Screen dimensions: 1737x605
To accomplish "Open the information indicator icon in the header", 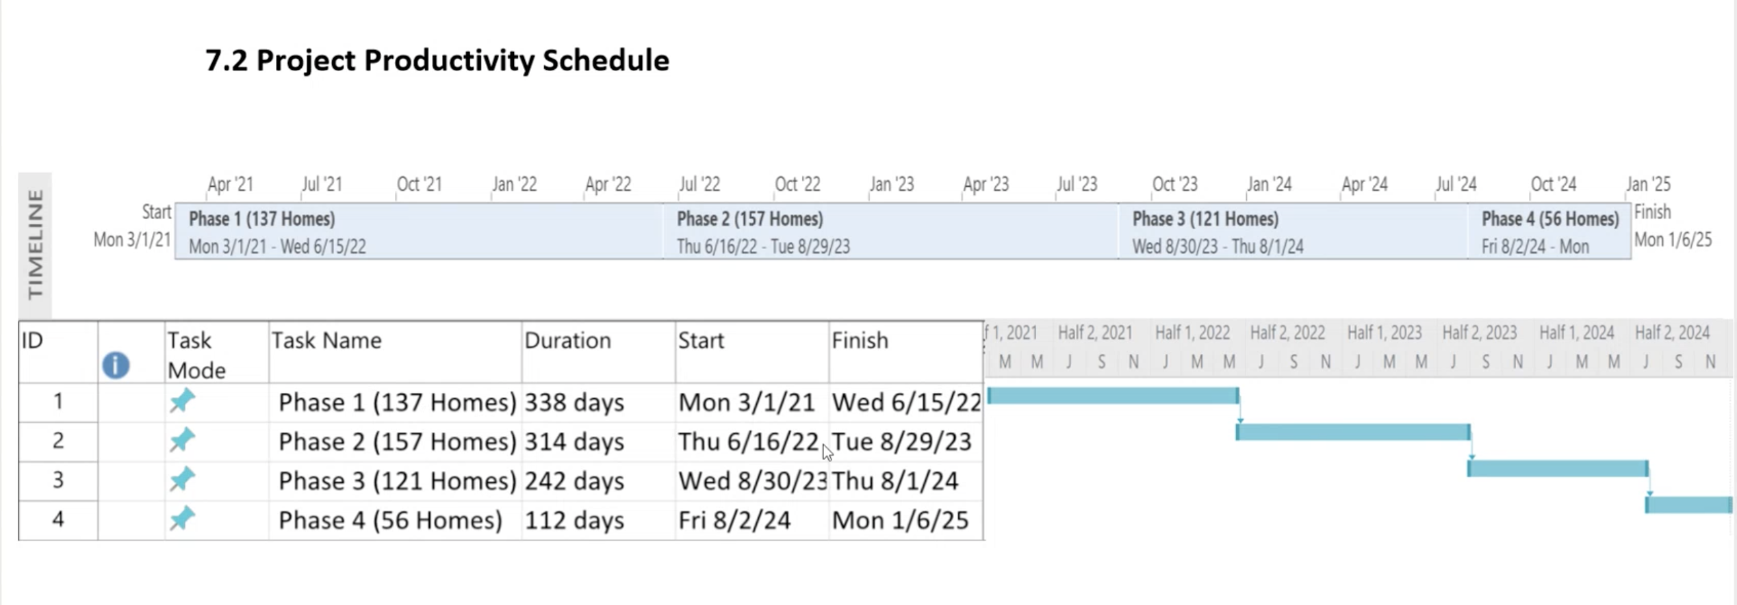I will [x=115, y=365].
